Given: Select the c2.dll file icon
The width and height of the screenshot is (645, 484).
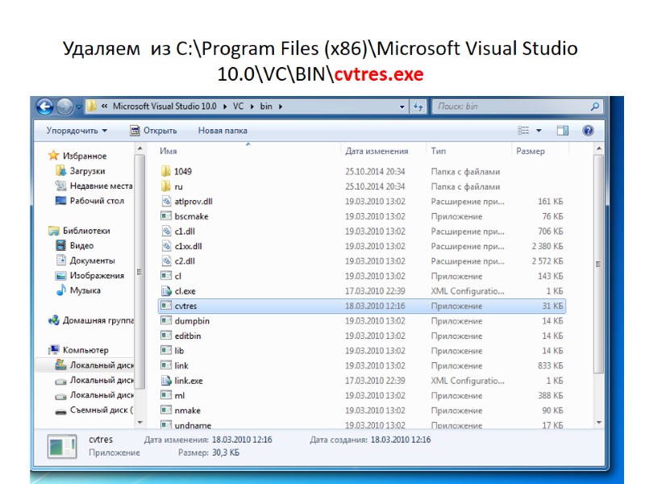Looking at the screenshot, I should click(166, 261).
